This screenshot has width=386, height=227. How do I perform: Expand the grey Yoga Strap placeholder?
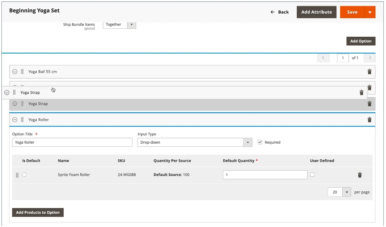click(15, 104)
